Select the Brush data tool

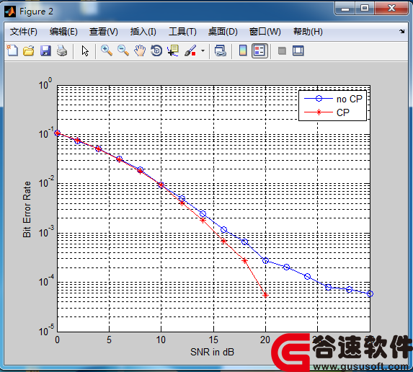(190, 50)
